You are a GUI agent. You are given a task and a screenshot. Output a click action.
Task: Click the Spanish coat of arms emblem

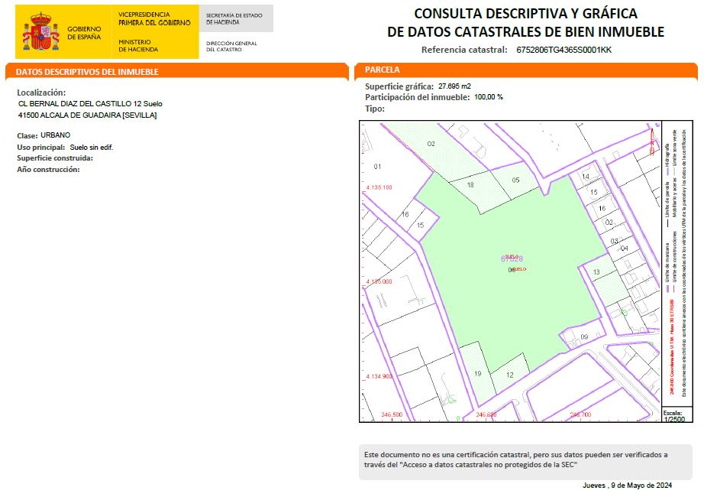coord(40,32)
